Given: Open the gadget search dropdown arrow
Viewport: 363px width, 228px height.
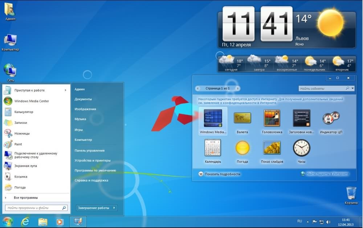Looking at the screenshot, I should pos(352,88).
